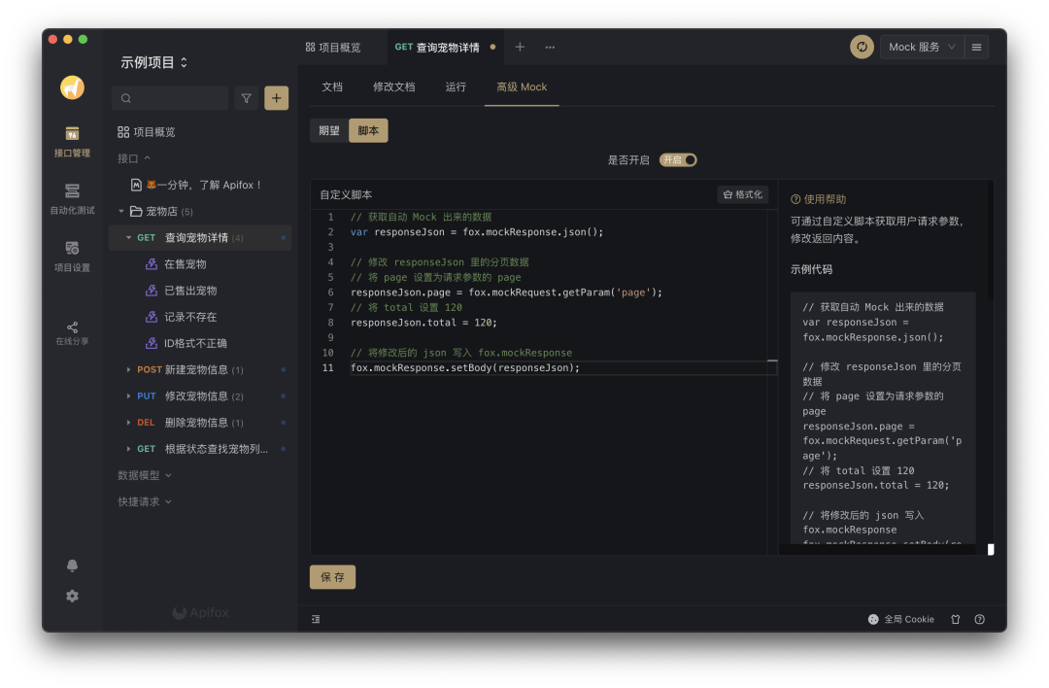Viewport: 1049px width, 688px height.
Task: Click the 格式化 format script icon
Action: [742, 193]
